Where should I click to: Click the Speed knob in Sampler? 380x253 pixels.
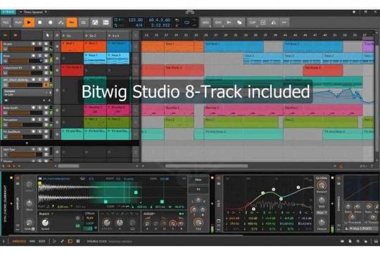coord(45,223)
